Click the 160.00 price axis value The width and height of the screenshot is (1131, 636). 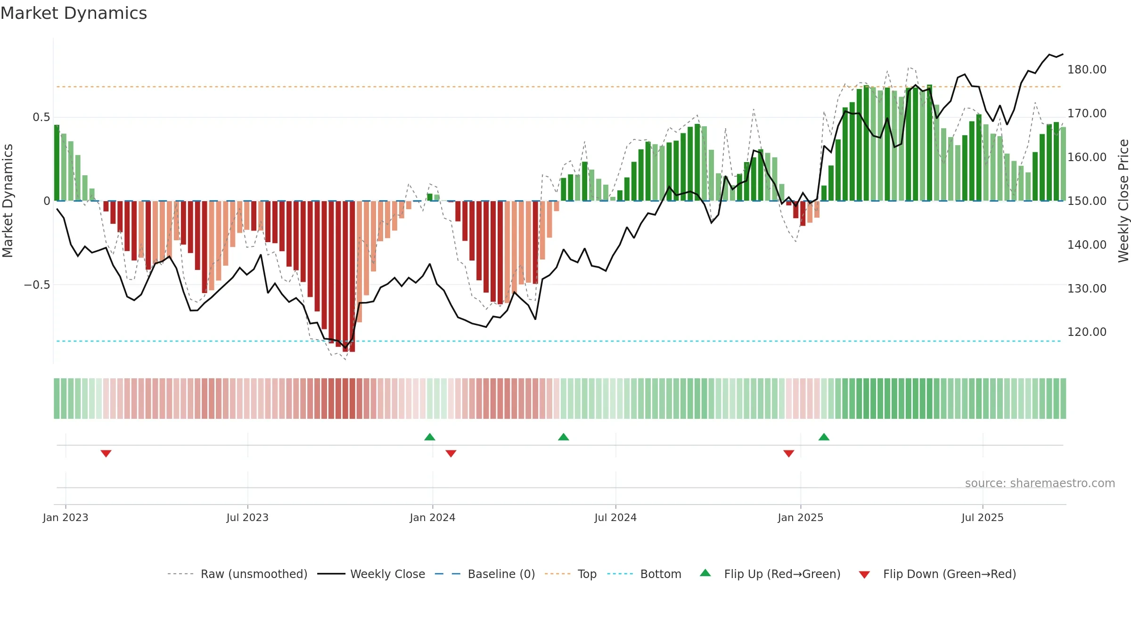1087,157
